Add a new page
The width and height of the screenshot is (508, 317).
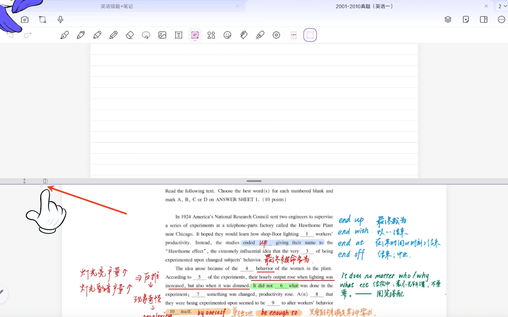pyautogui.click(x=466, y=19)
